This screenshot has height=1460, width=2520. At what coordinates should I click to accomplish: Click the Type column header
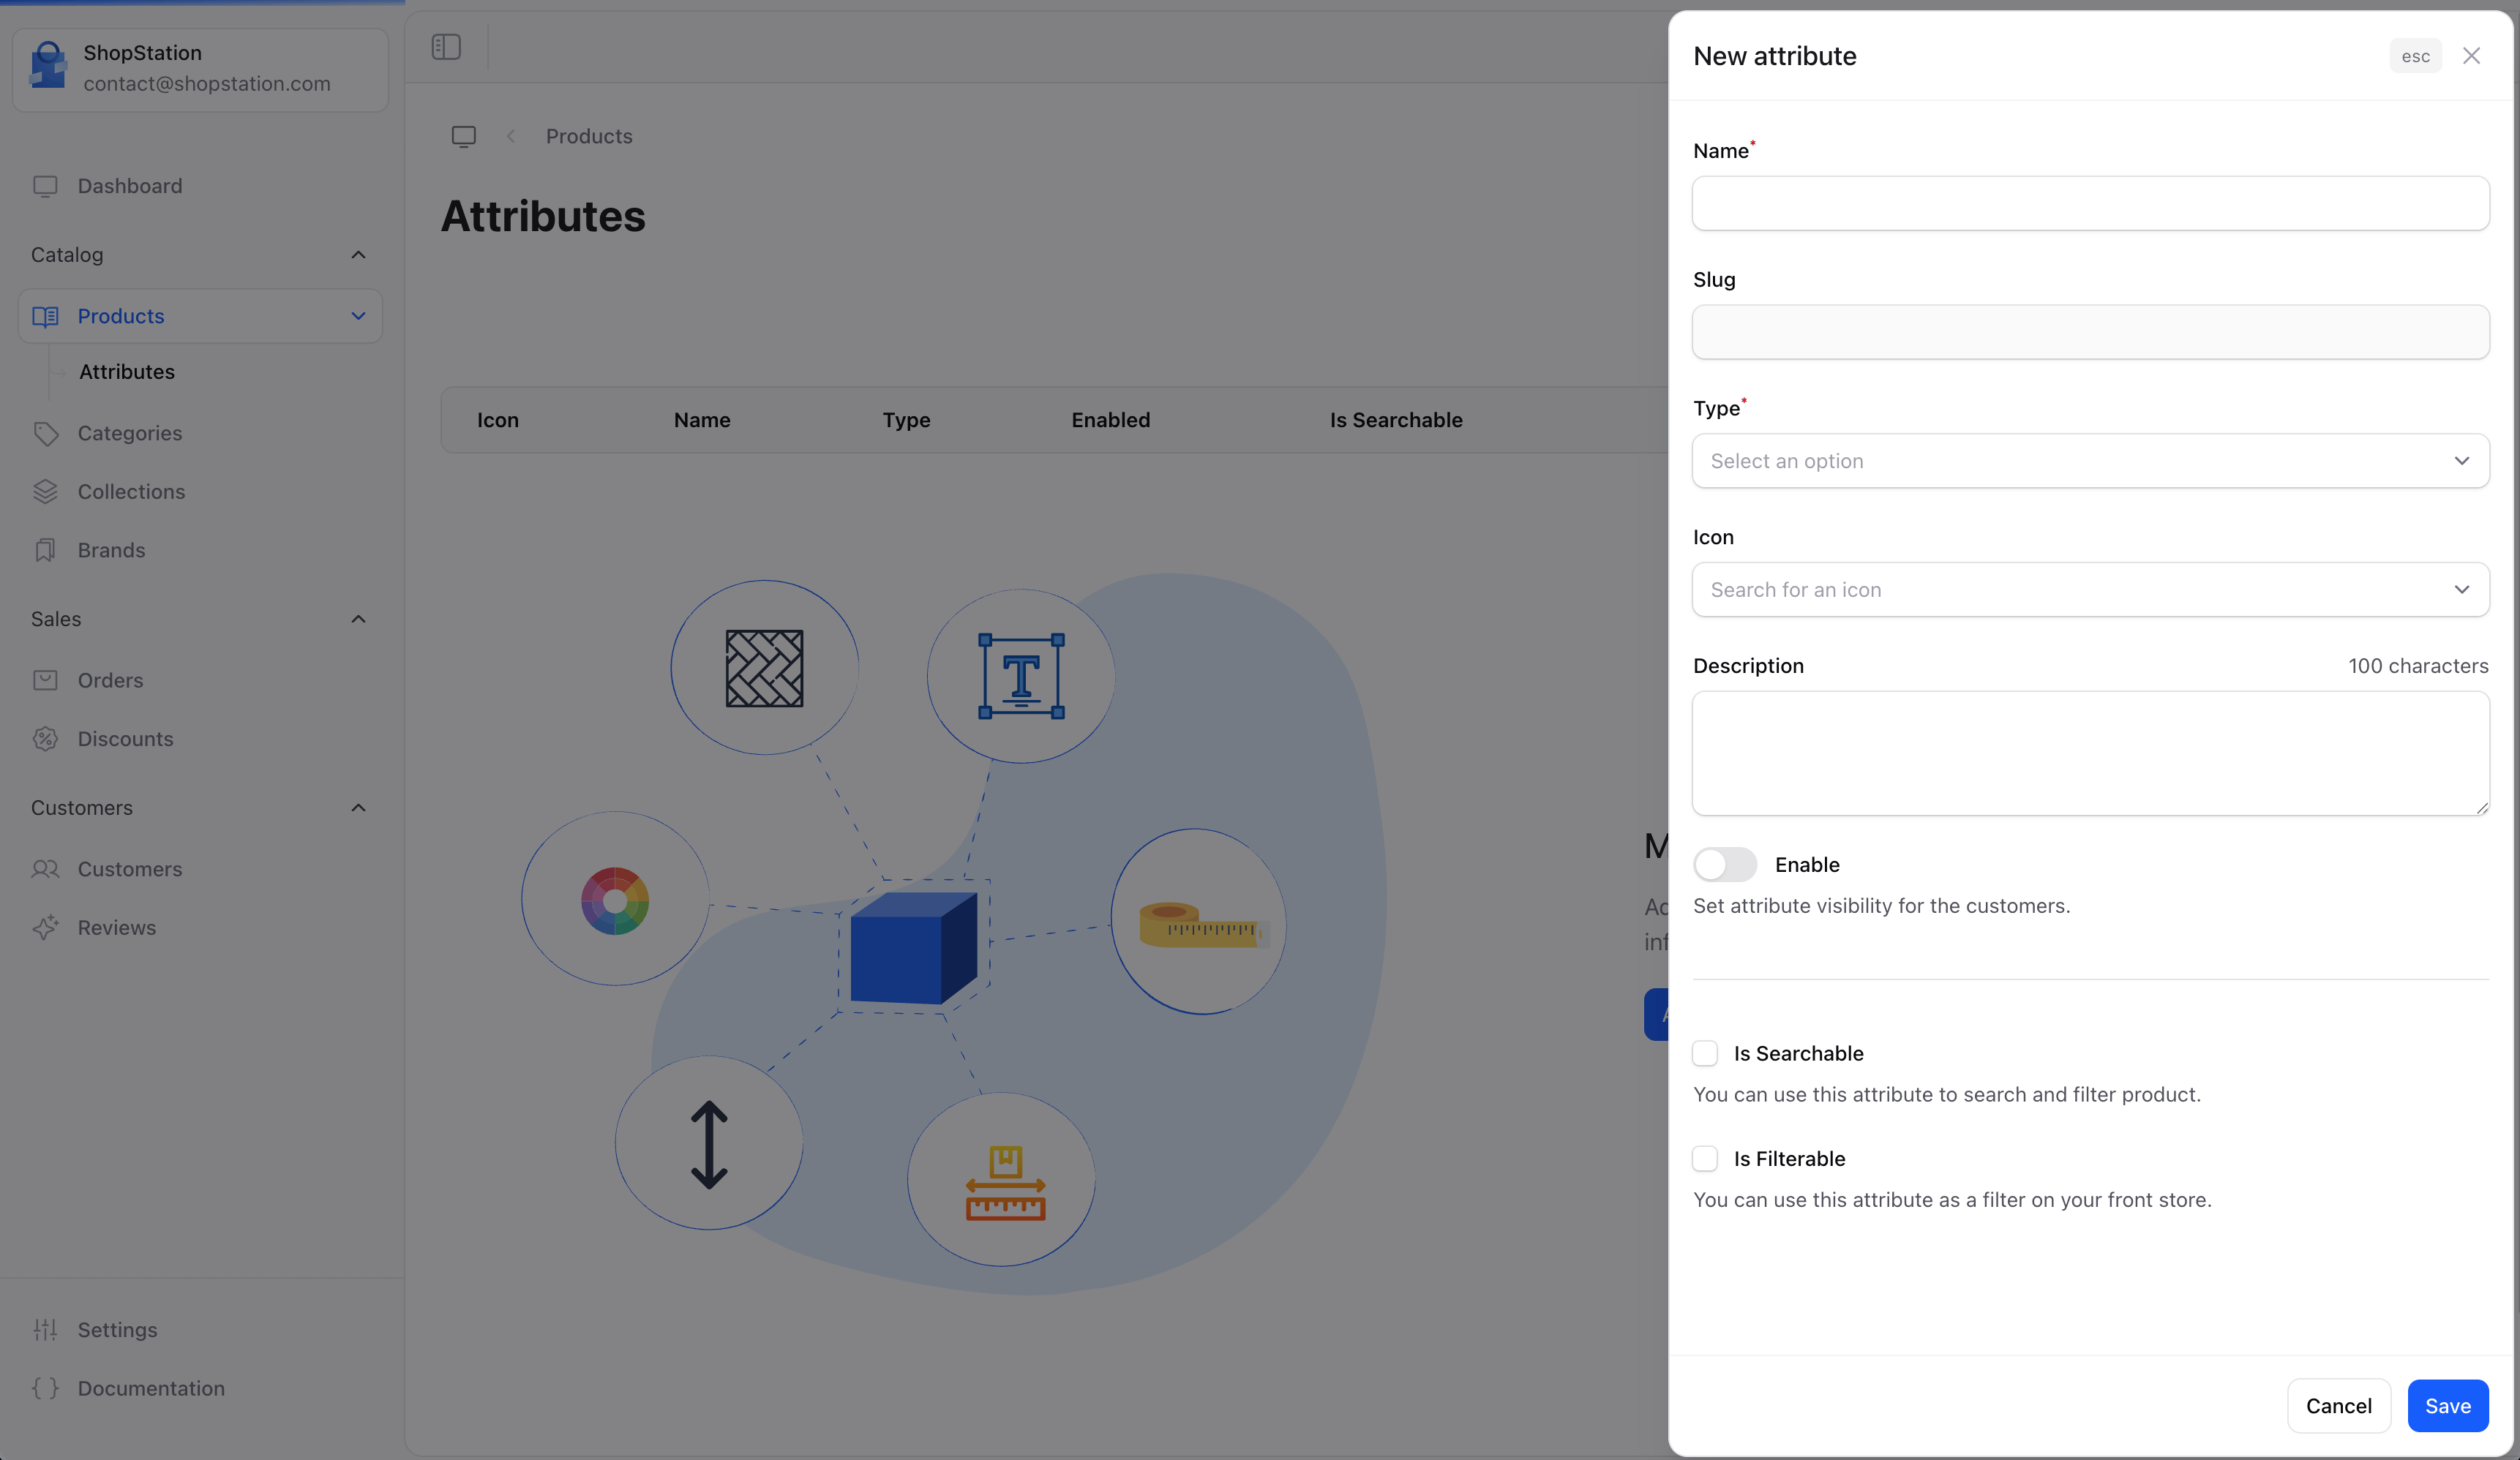point(906,420)
